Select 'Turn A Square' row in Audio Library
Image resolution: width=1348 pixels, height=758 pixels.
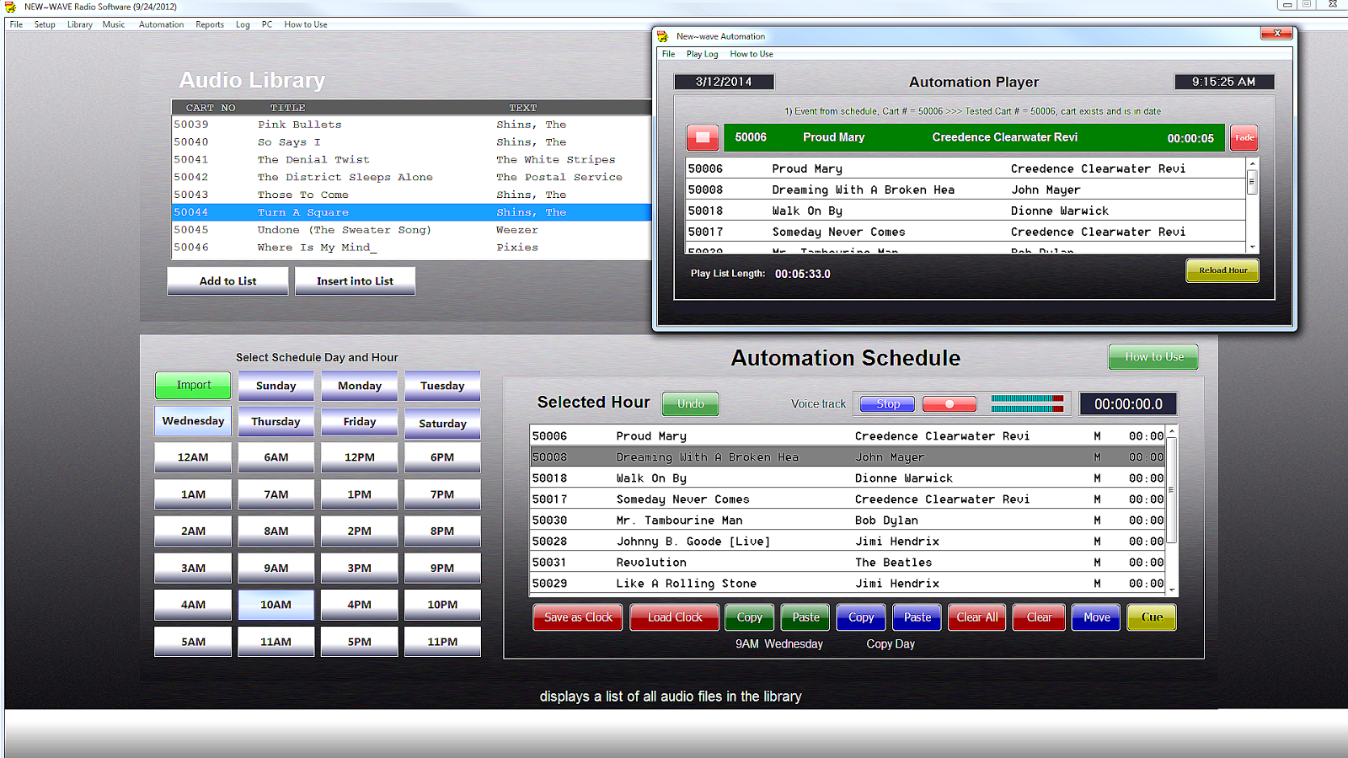coord(411,212)
